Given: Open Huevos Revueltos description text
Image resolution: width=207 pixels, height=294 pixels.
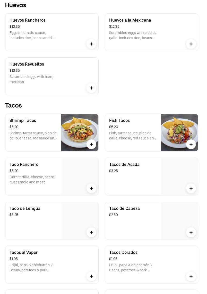Looking at the screenshot, I should pos(31,79).
